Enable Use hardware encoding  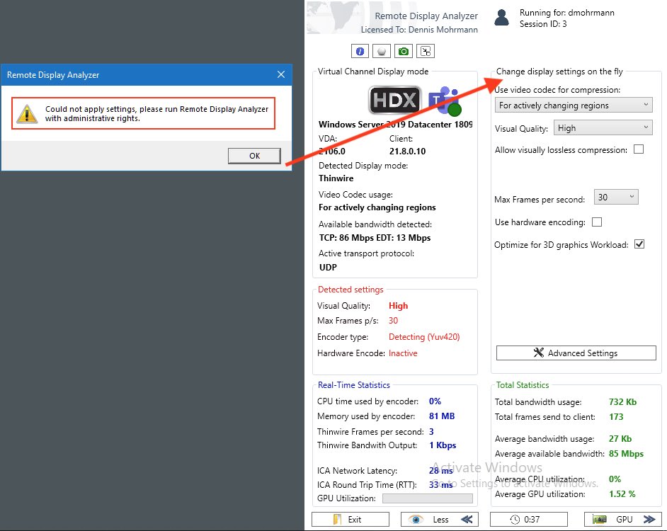(x=597, y=222)
